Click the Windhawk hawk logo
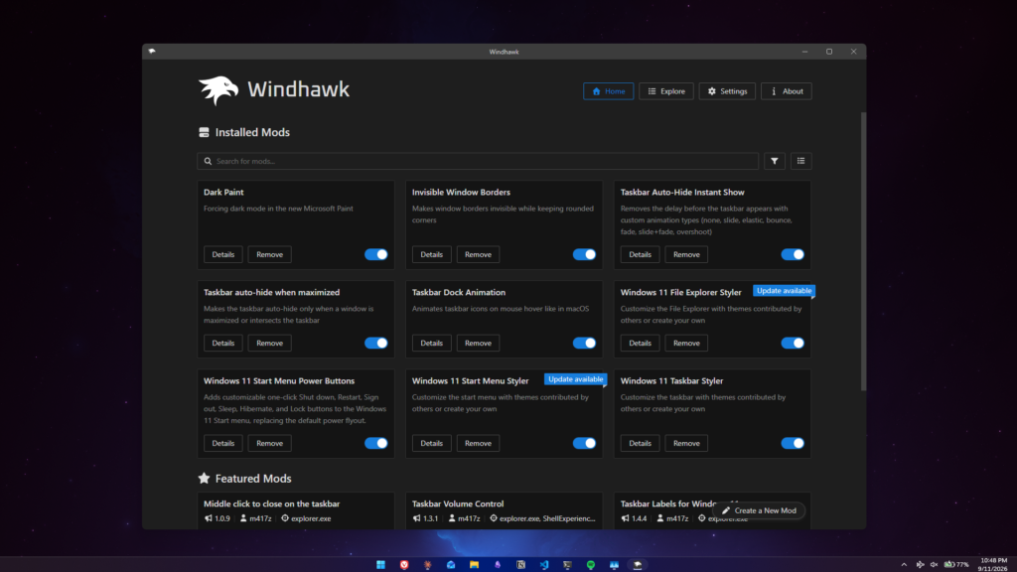Screen dimensions: 1017x572 pos(218,90)
